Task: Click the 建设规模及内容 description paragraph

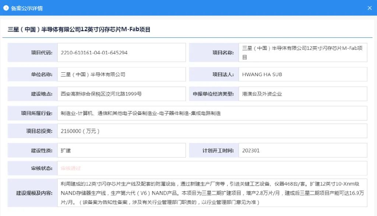Action: [212, 193]
